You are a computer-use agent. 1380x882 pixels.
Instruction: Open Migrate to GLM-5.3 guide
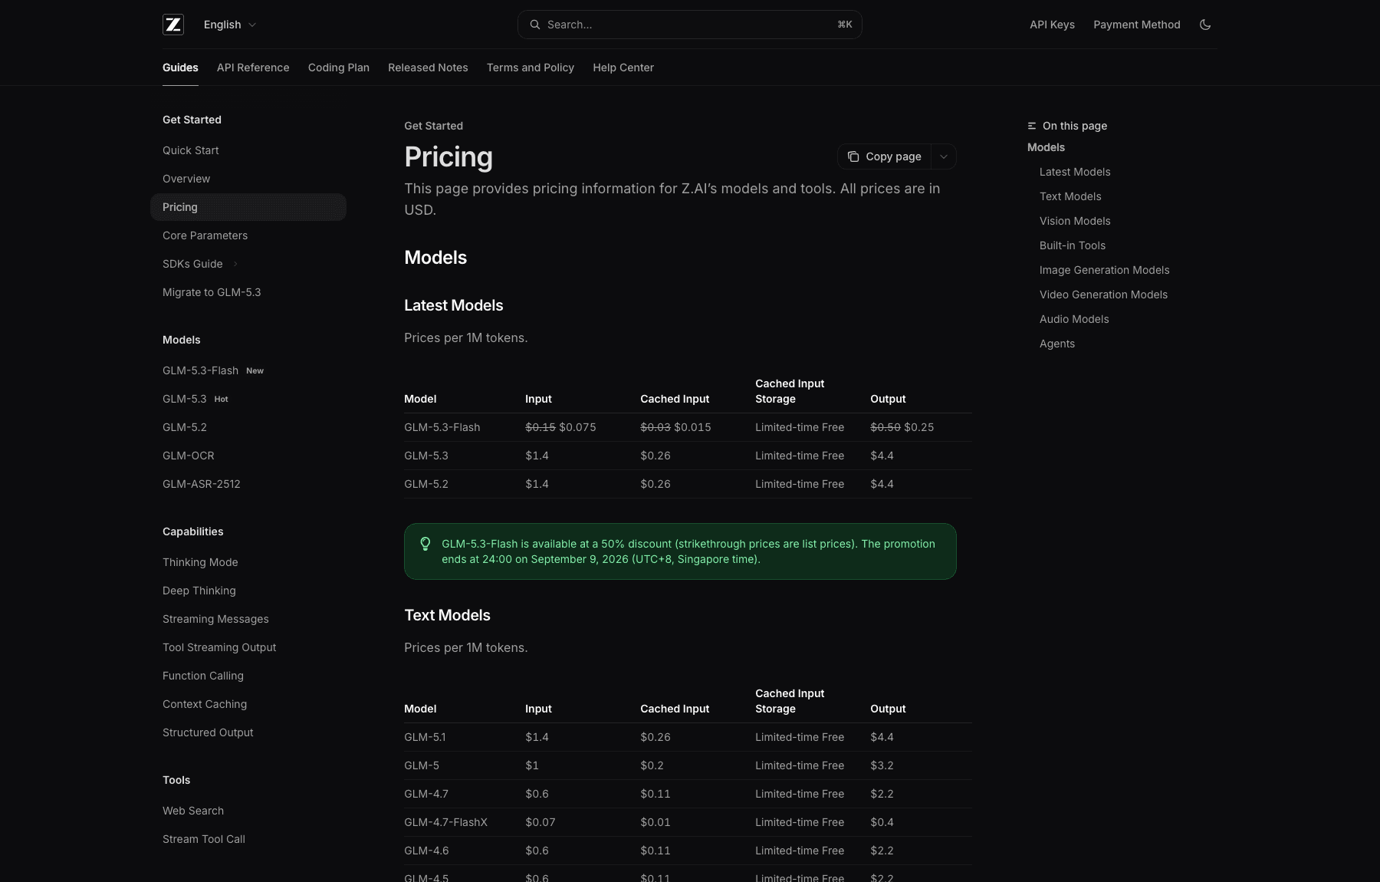coord(248,292)
